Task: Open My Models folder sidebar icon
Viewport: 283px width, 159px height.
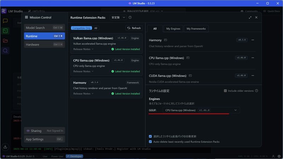Action: 5,41
